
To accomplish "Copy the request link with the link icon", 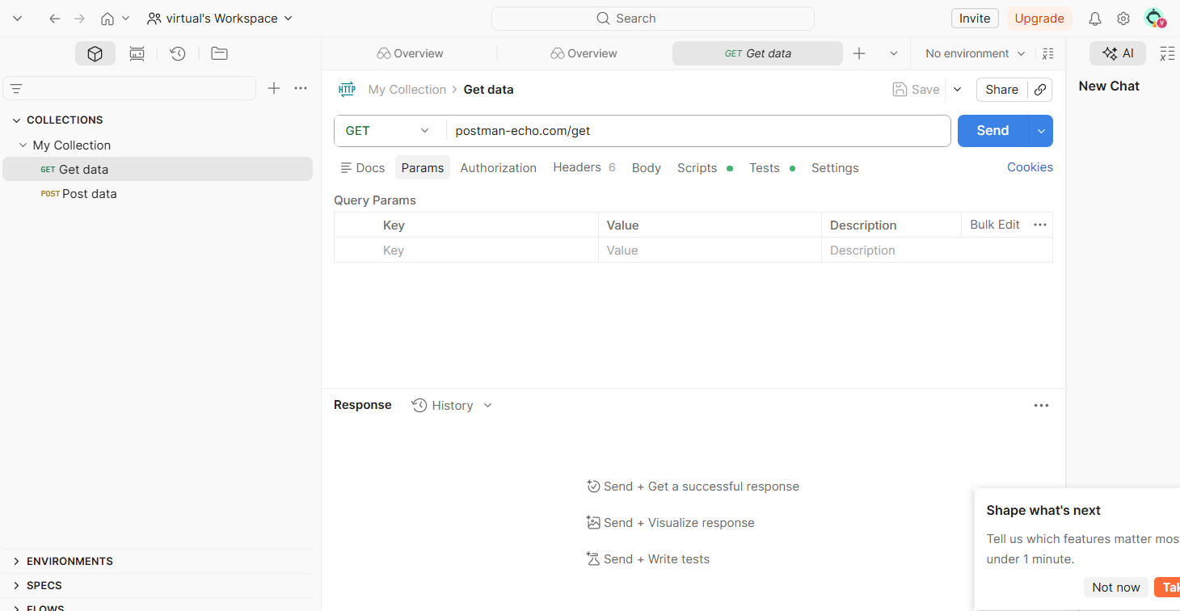I will tap(1041, 90).
